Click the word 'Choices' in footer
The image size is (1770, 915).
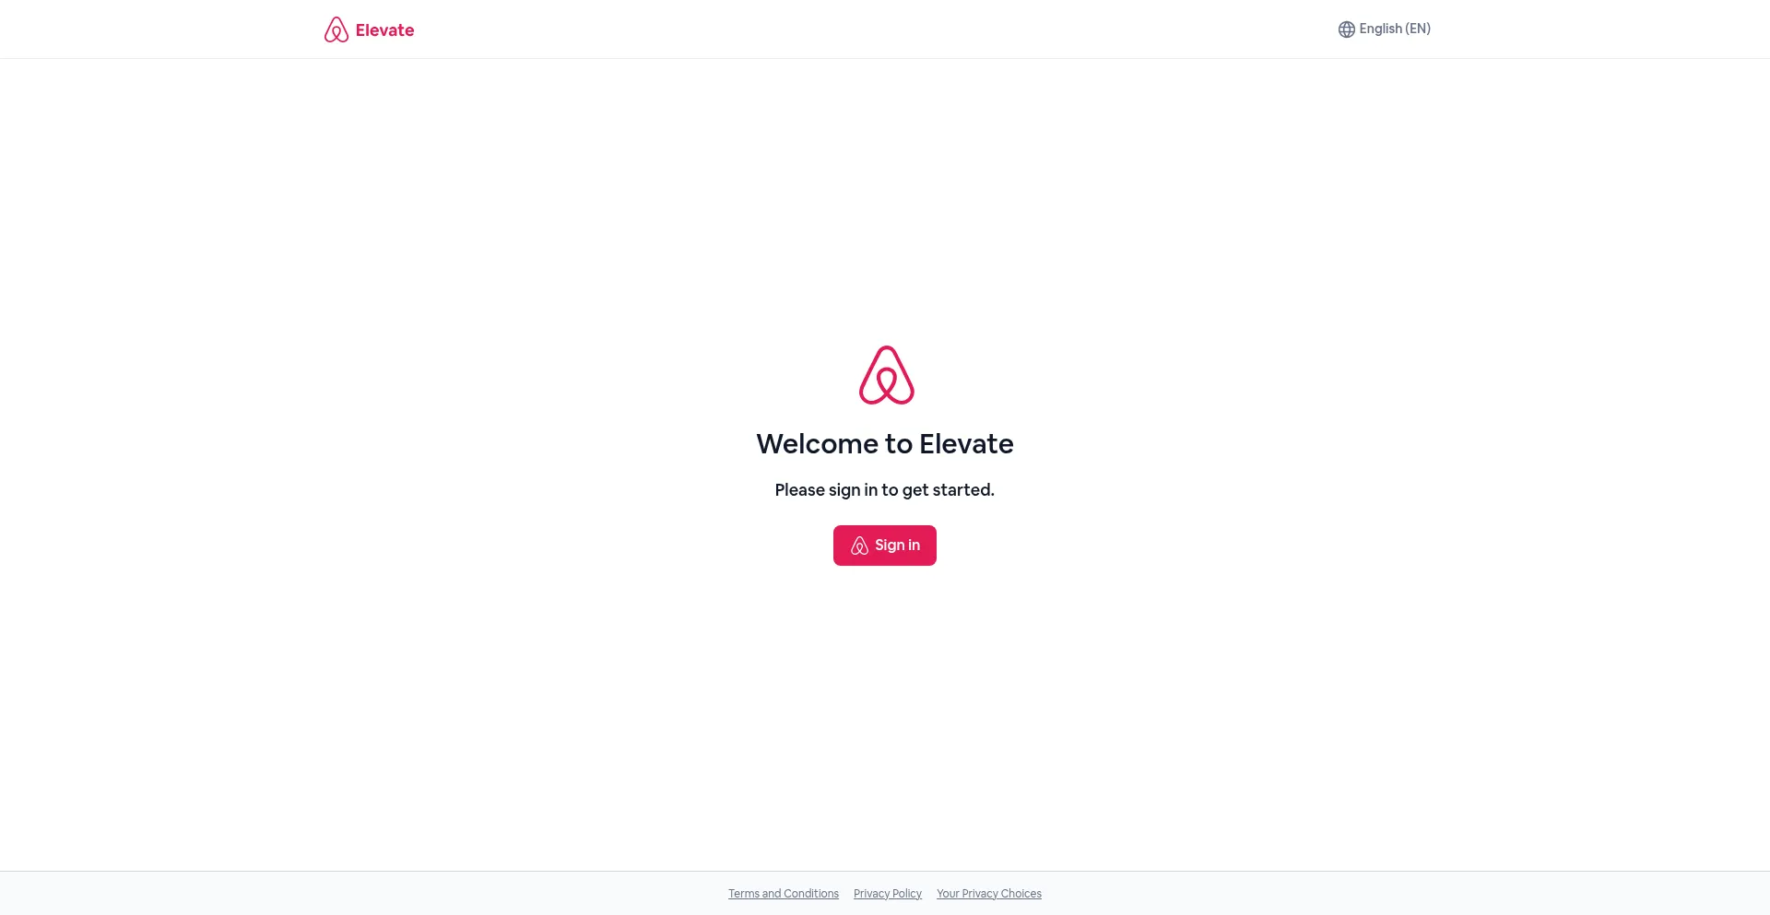[x=1021, y=894]
